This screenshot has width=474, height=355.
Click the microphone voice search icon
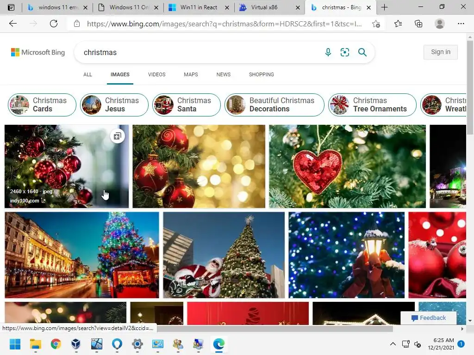pos(328,52)
